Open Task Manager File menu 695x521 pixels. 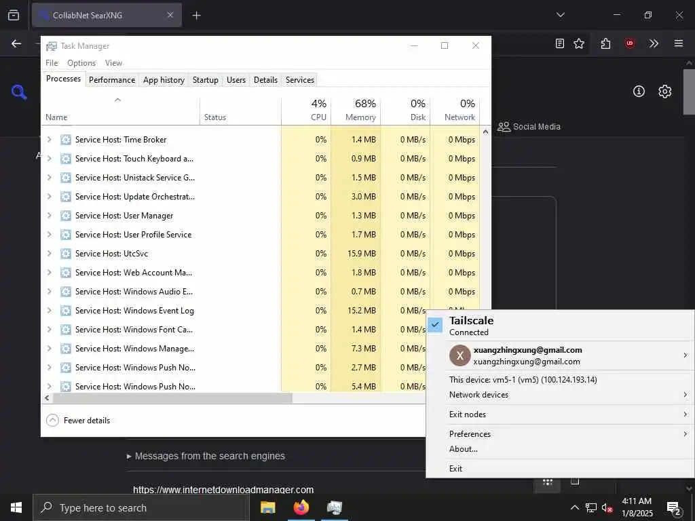pos(52,63)
